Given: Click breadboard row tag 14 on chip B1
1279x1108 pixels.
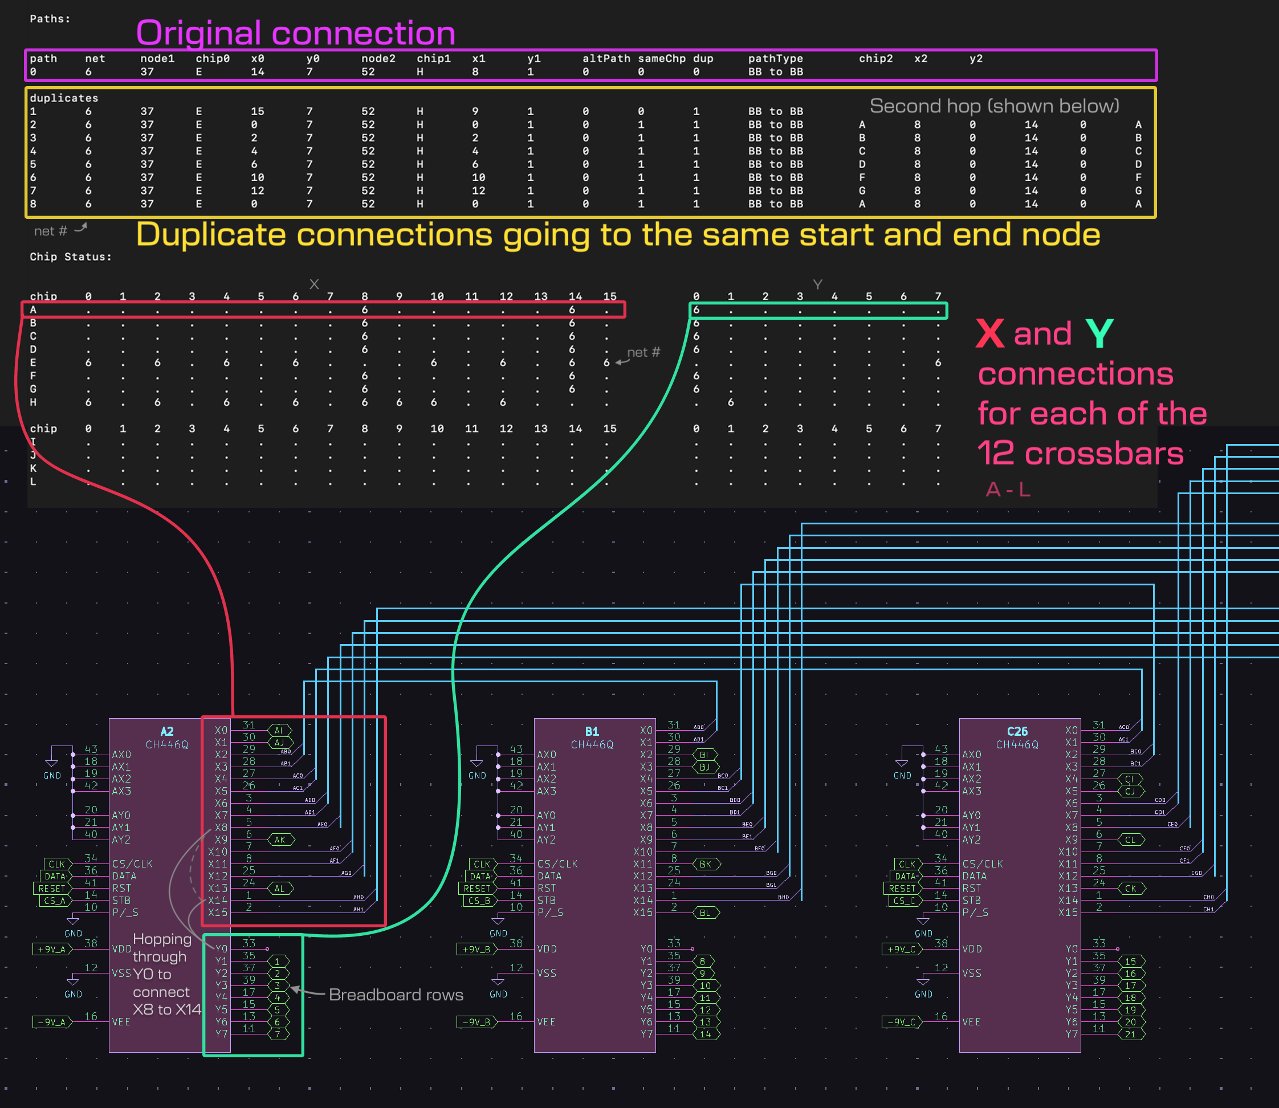Looking at the screenshot, I should tap(706, 1034).
